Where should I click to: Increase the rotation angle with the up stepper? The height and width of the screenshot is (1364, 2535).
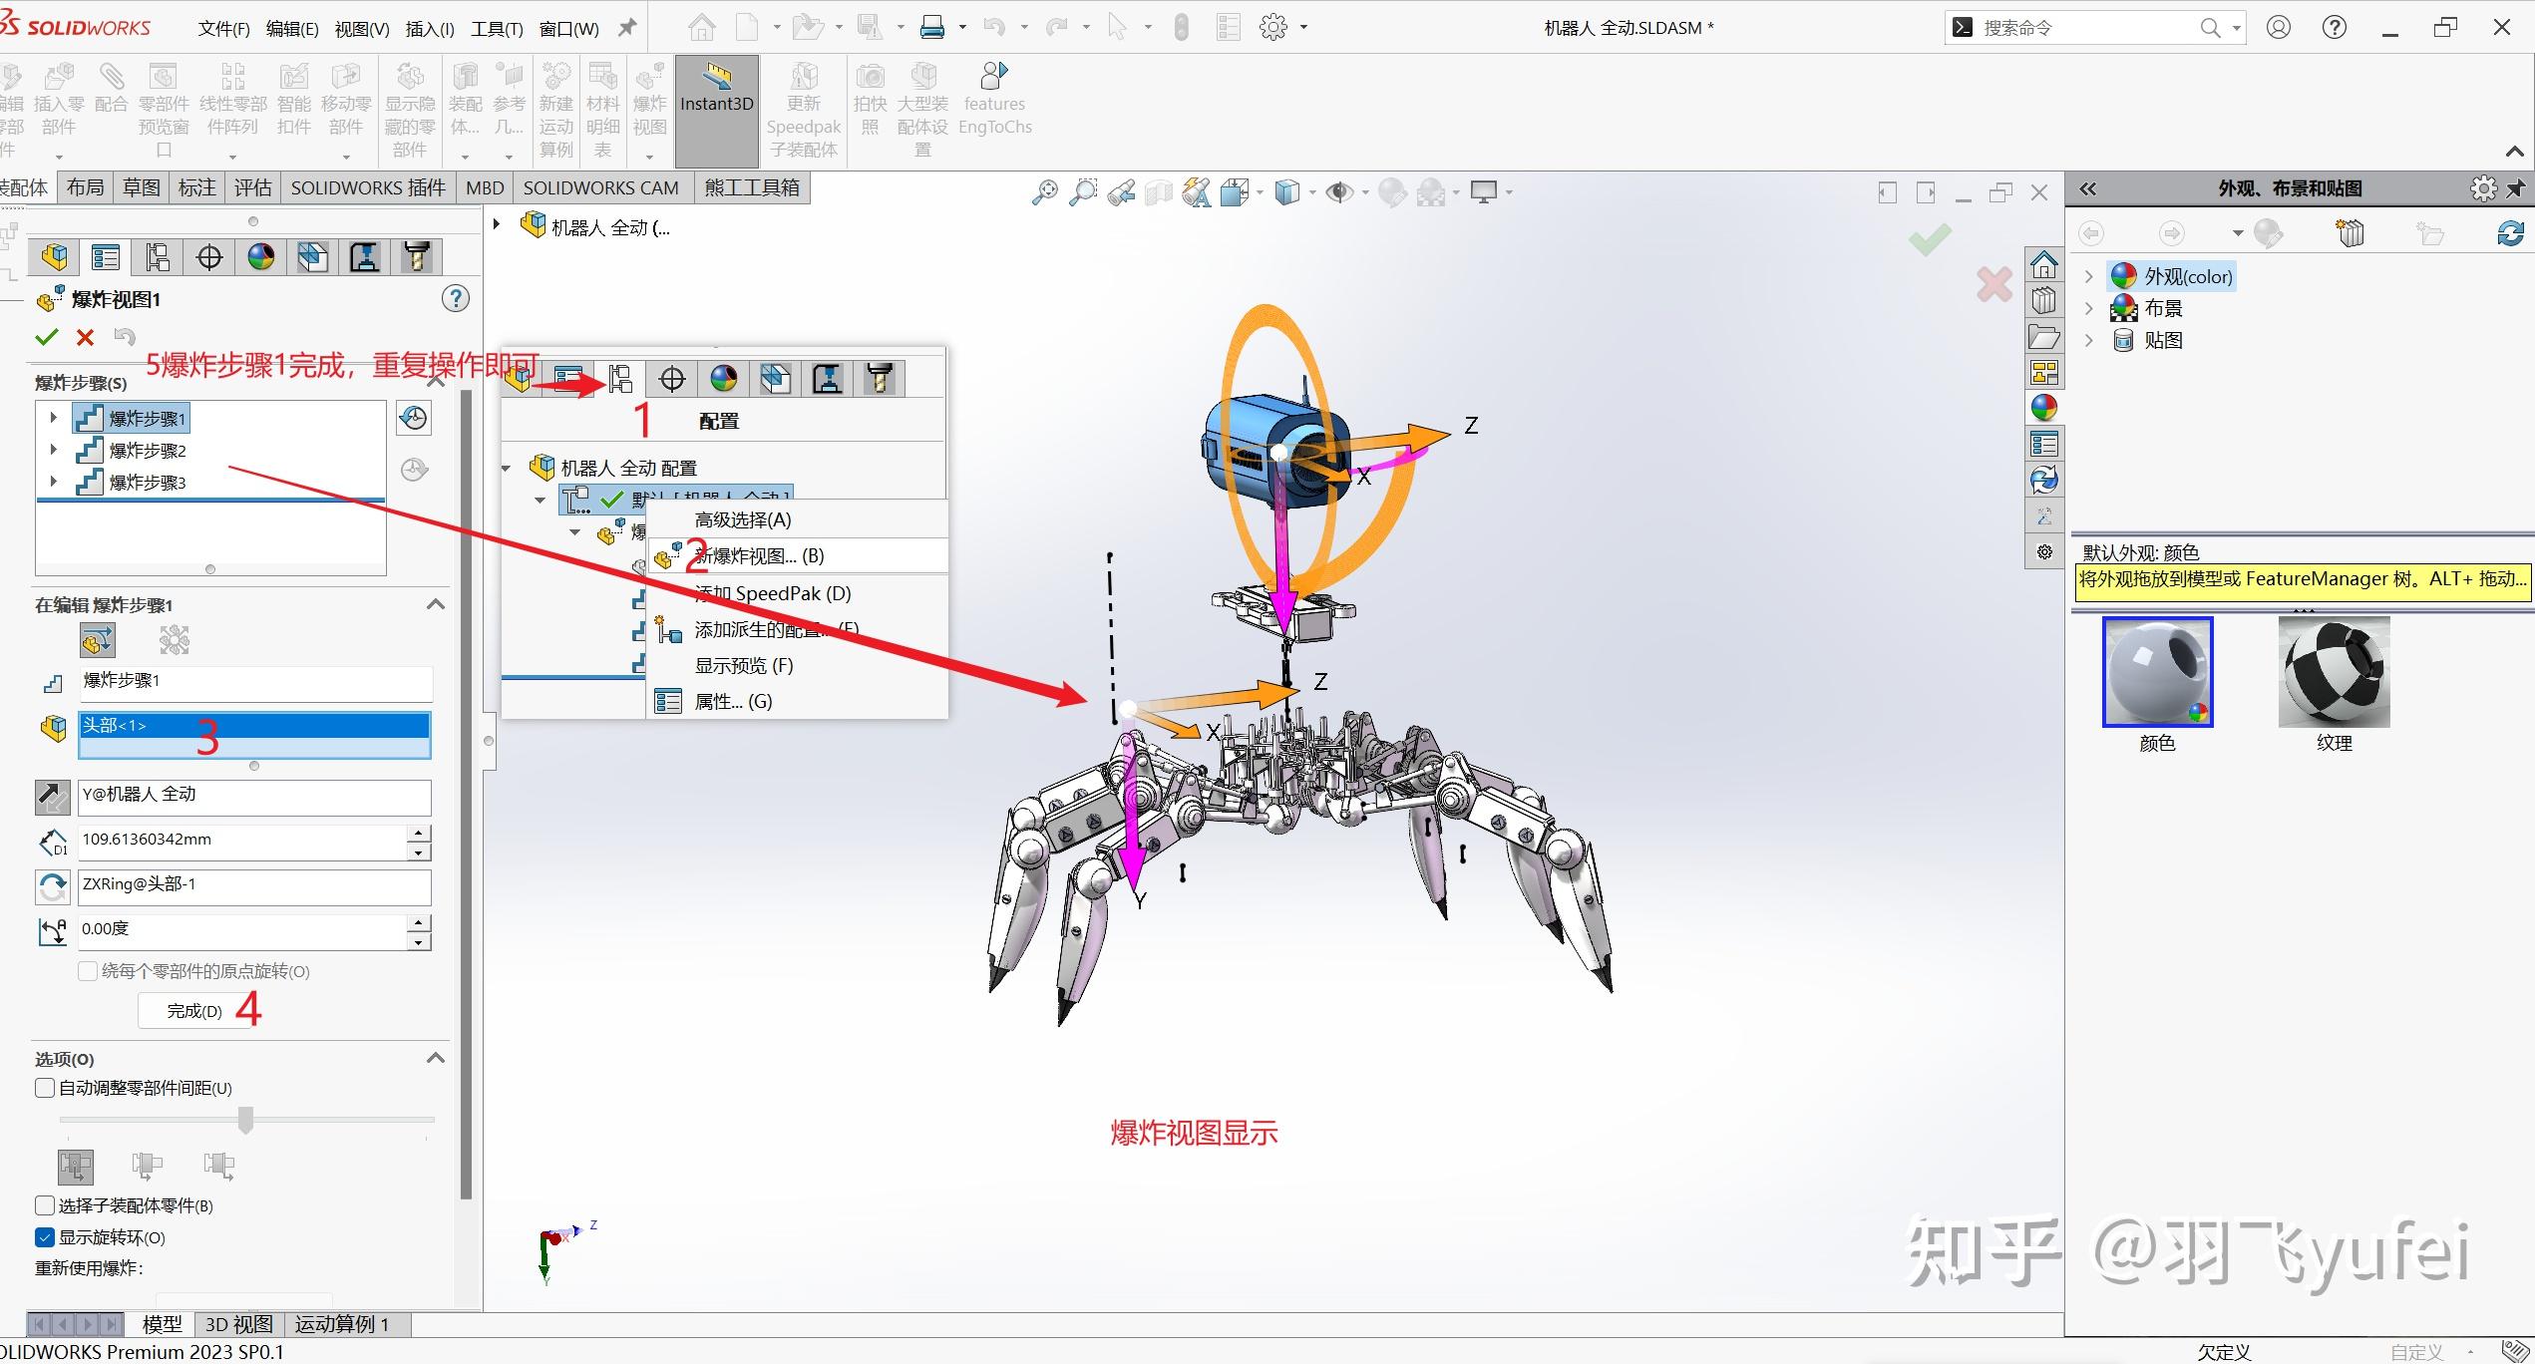(420, 922)
